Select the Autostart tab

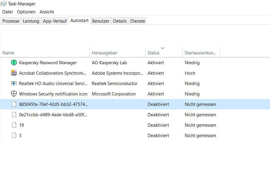click(79, 21)
